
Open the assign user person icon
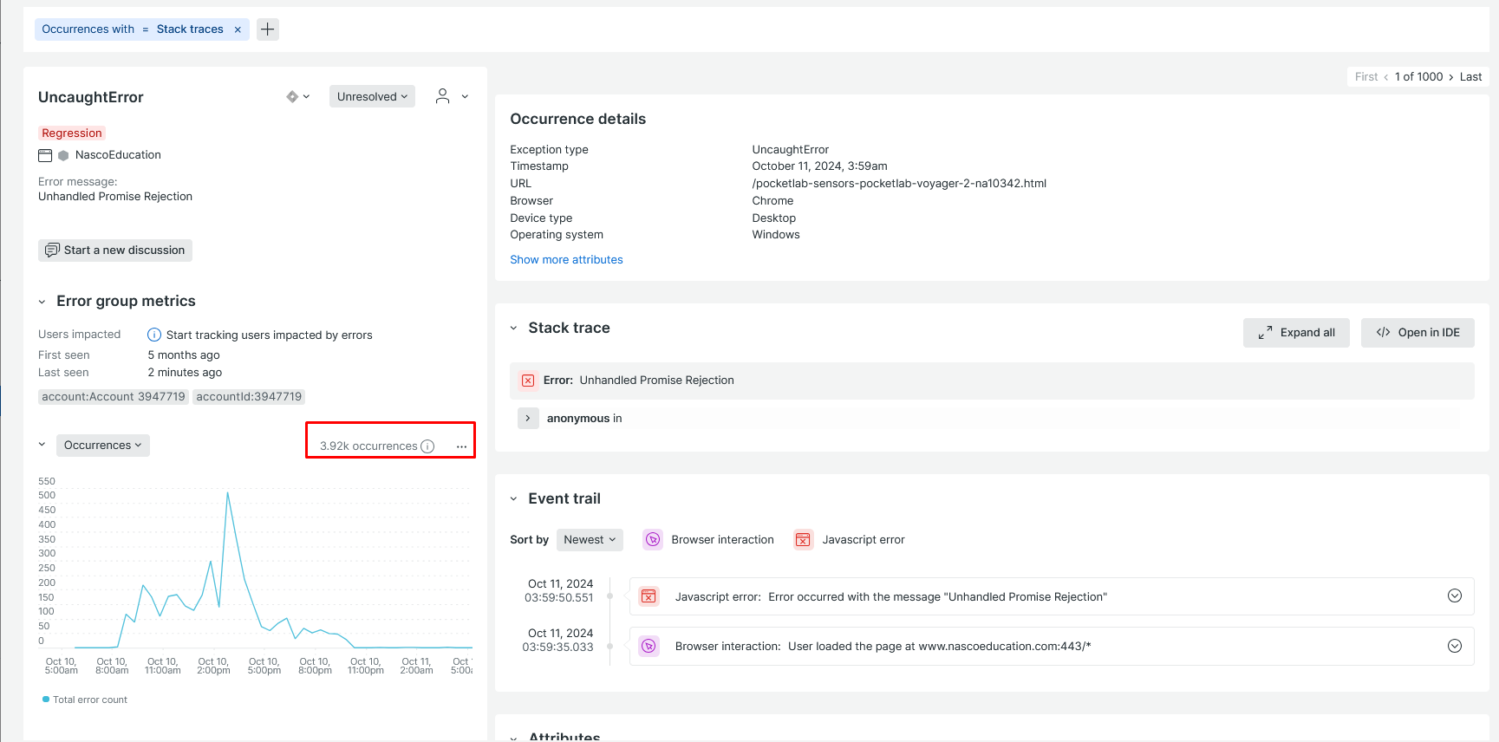(442, 96)
